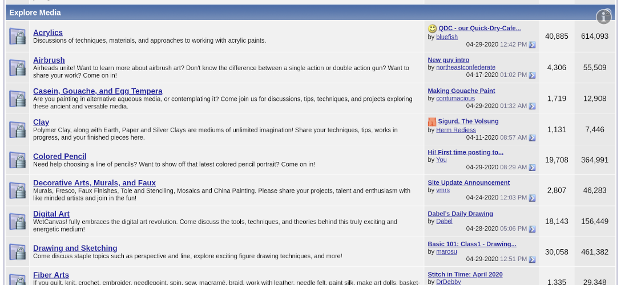View the profile of user bluefish
This screenshot has height=285, width=621.
click(447, 37)
